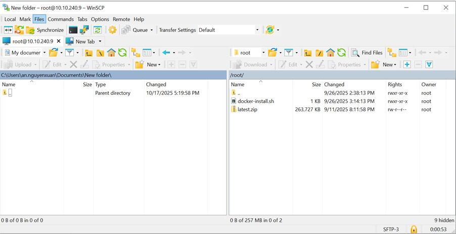Select the latest.zip file
This screenshot has height=234, width=456.
pos(244,109)
